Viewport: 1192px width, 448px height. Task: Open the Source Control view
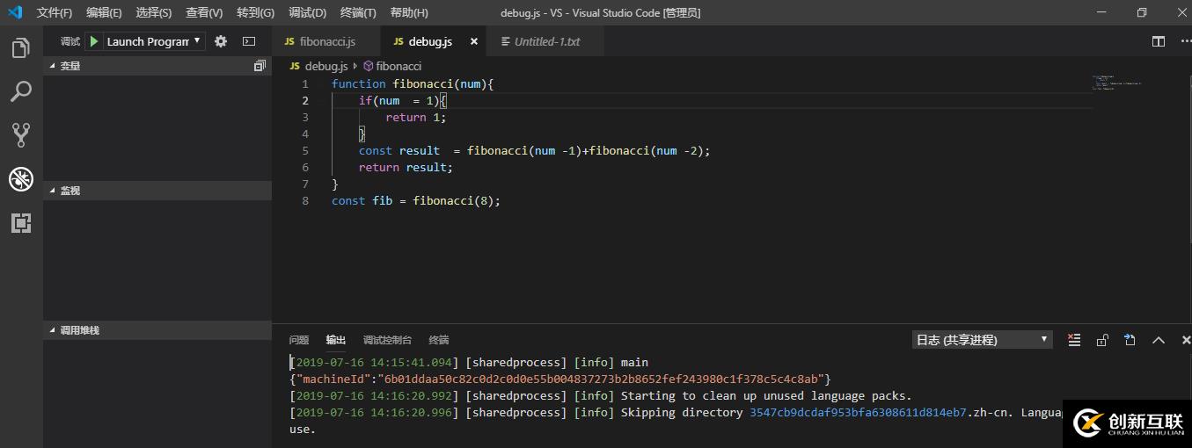[x=21, y=134]
